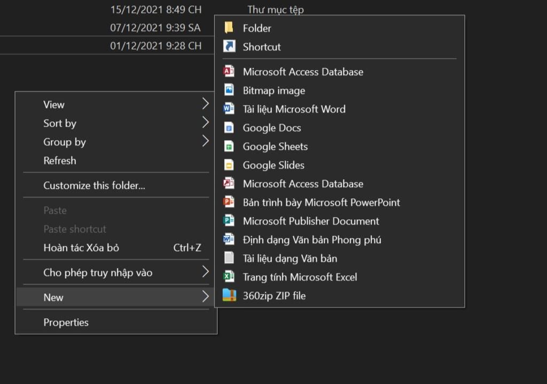Click the Folder icon in New submenu
This screenshot has height=384, width=547.
tap(229, 28)
